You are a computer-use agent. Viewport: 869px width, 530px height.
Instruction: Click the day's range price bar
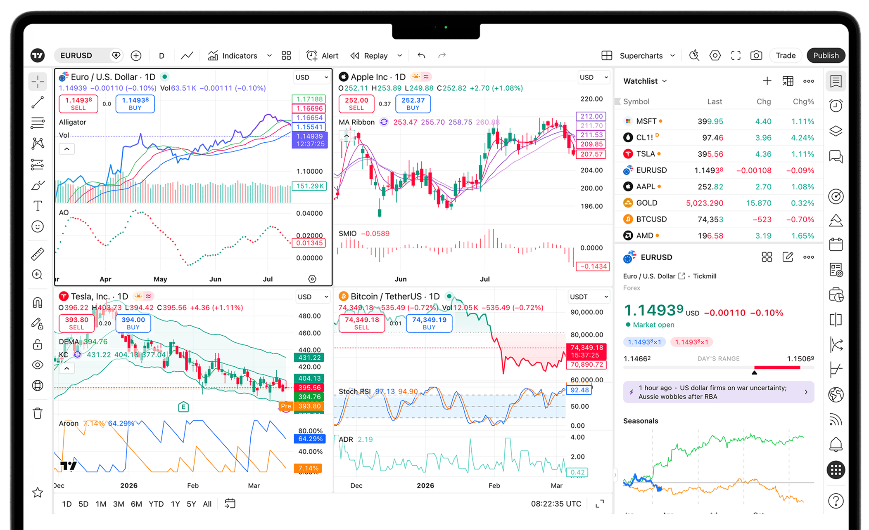pos(719,367)
